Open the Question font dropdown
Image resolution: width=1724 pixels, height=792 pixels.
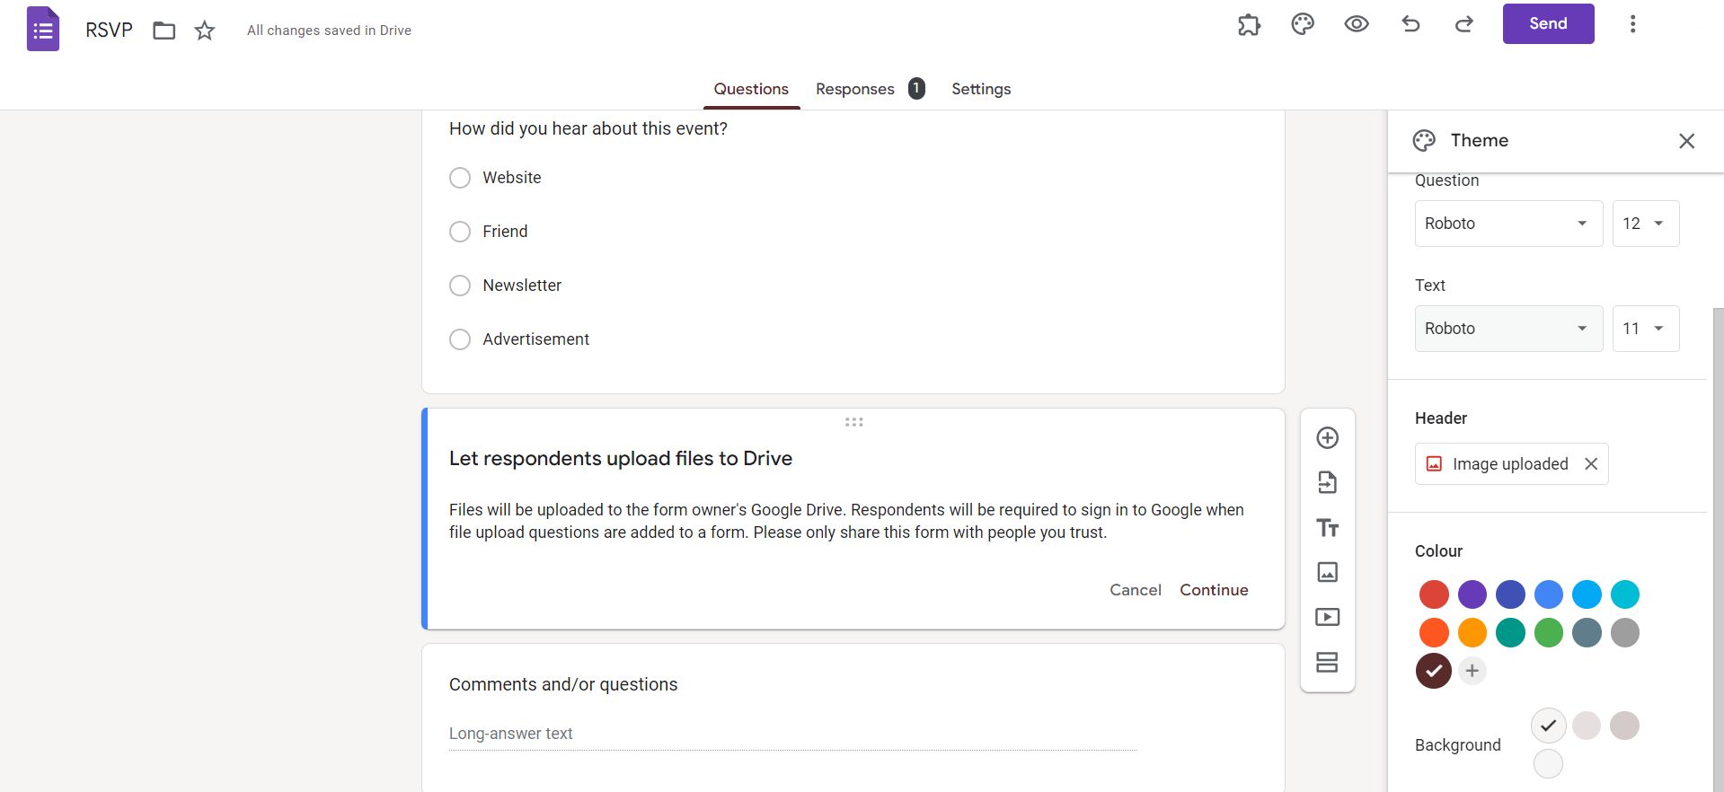tap(1507, 224)
